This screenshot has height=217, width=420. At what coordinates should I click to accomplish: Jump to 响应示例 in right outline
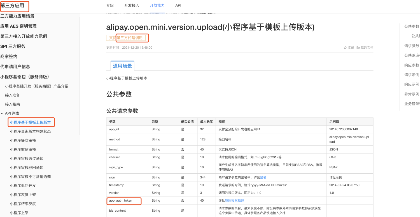(412, 84)
